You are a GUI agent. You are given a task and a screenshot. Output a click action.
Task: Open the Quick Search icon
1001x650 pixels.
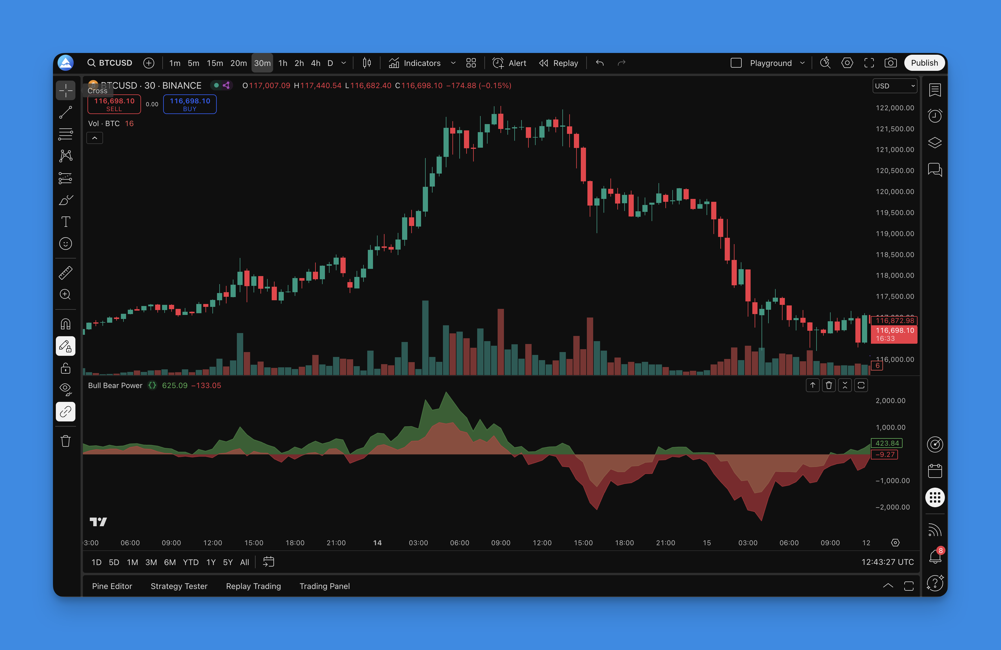coord(825,63)
